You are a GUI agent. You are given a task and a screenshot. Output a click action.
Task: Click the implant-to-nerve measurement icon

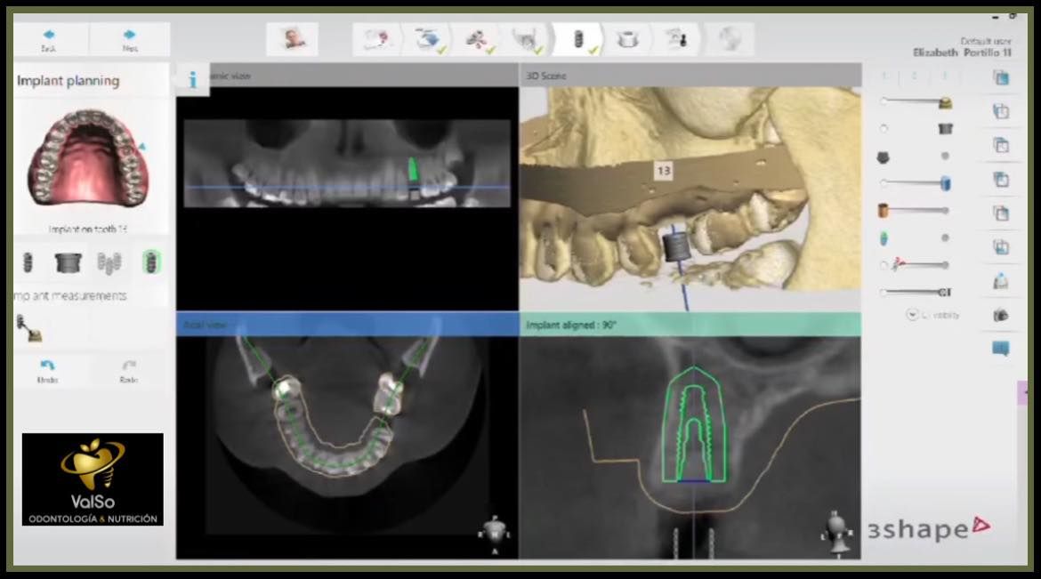[29, 328]
